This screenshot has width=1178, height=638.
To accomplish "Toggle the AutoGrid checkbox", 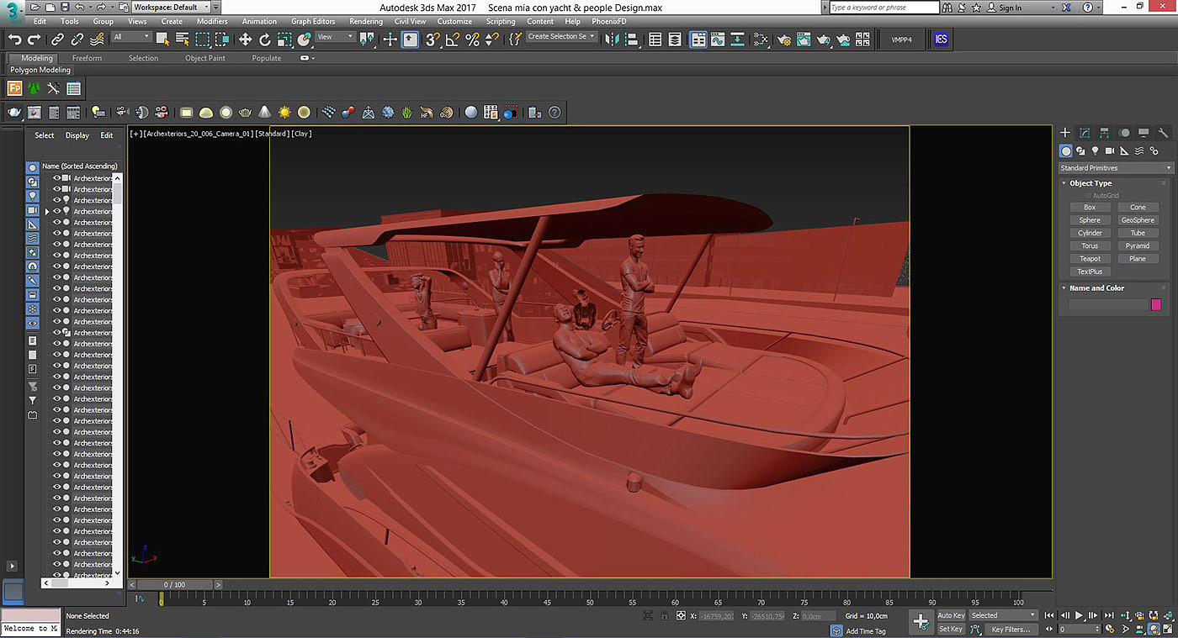I will pos(1088,196).
